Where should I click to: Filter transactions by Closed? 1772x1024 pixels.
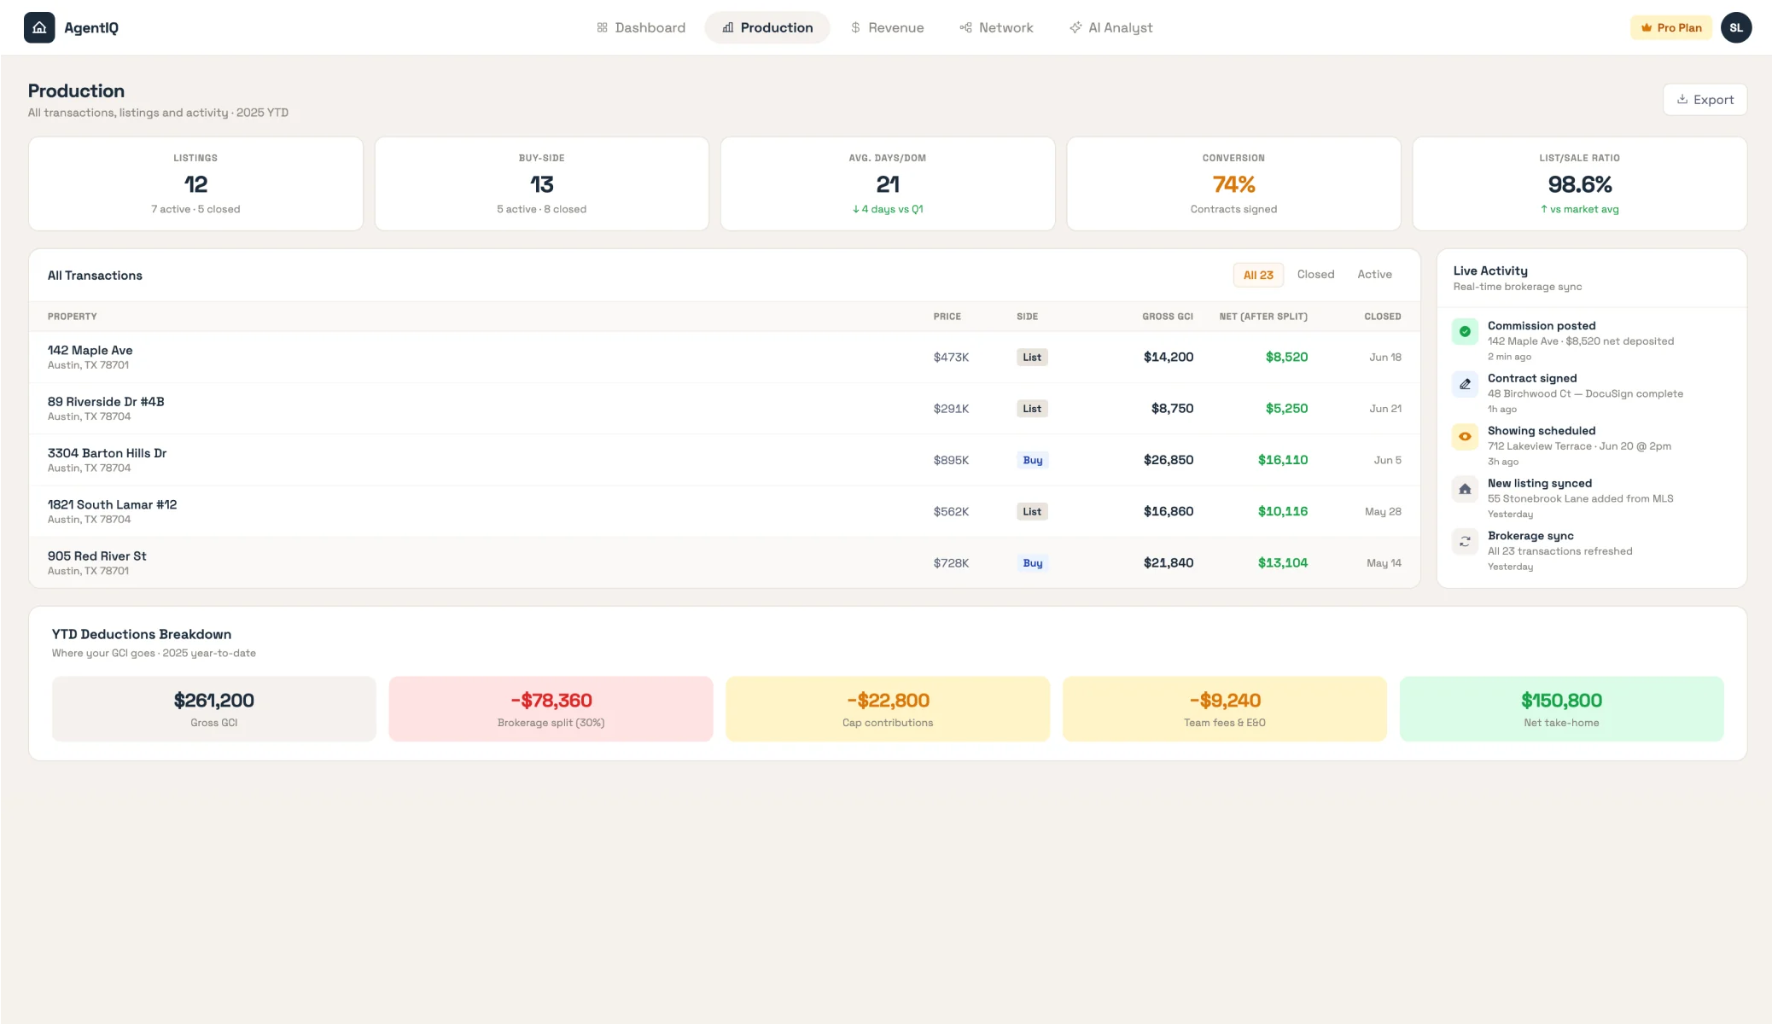point(1315,275)
